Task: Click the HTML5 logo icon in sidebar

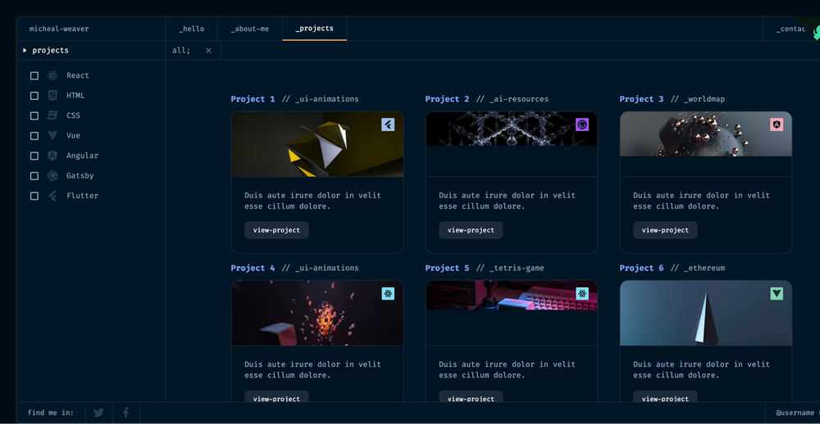Action: coord(52,96)
